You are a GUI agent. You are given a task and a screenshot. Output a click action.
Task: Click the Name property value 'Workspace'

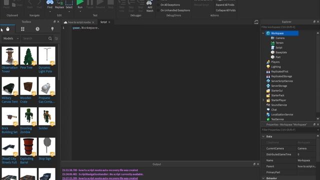303,160
